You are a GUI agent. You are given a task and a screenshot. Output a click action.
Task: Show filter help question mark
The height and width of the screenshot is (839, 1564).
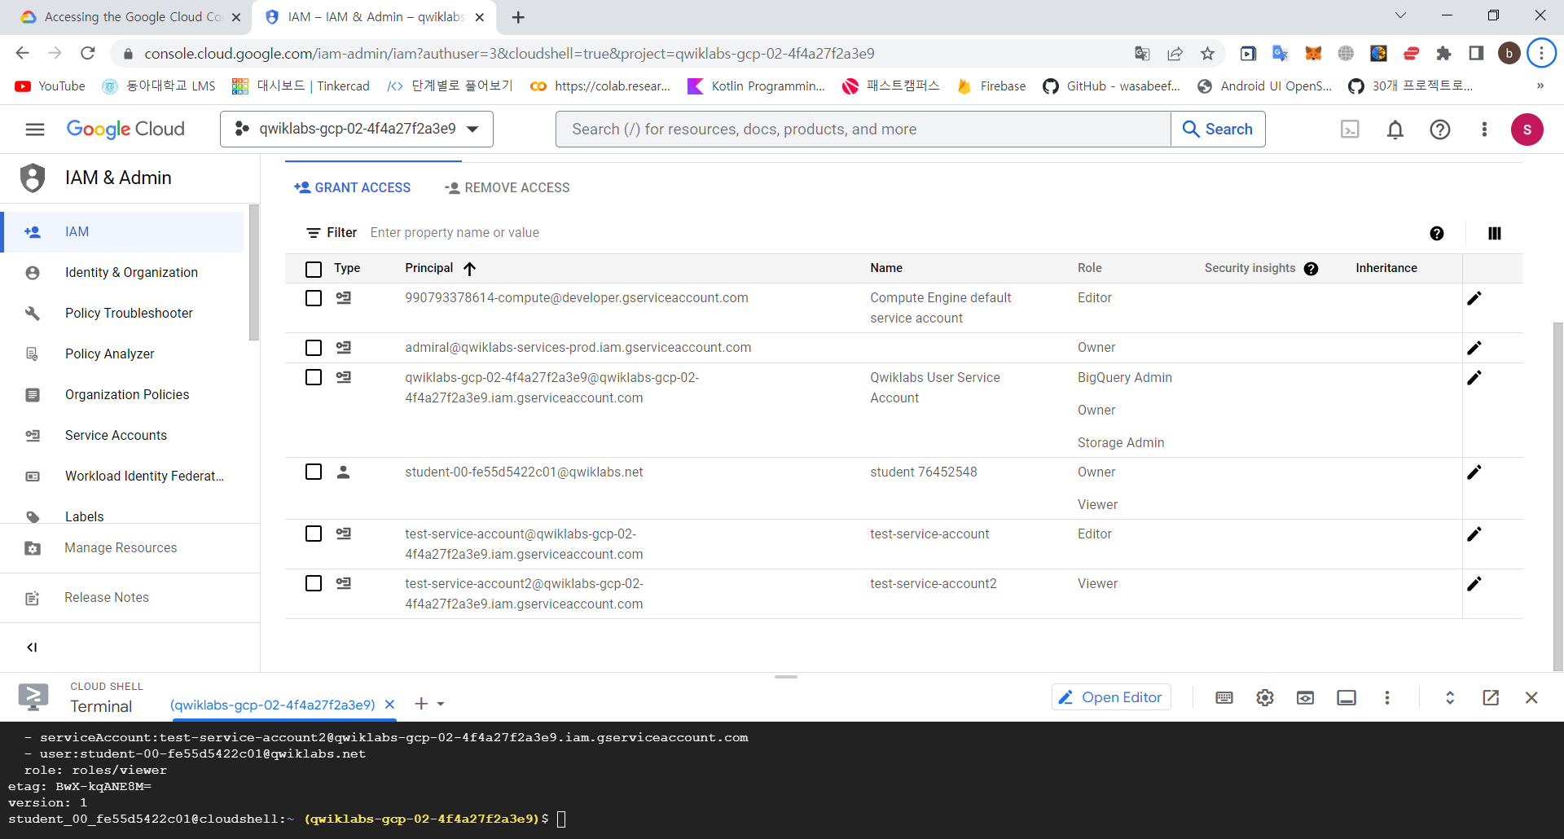[1436, 233]
